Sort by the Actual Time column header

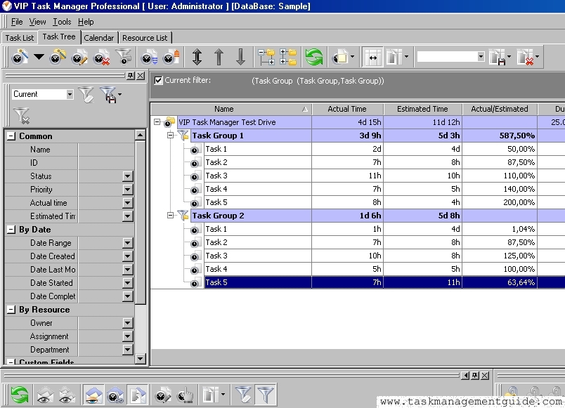pos(348,109)
